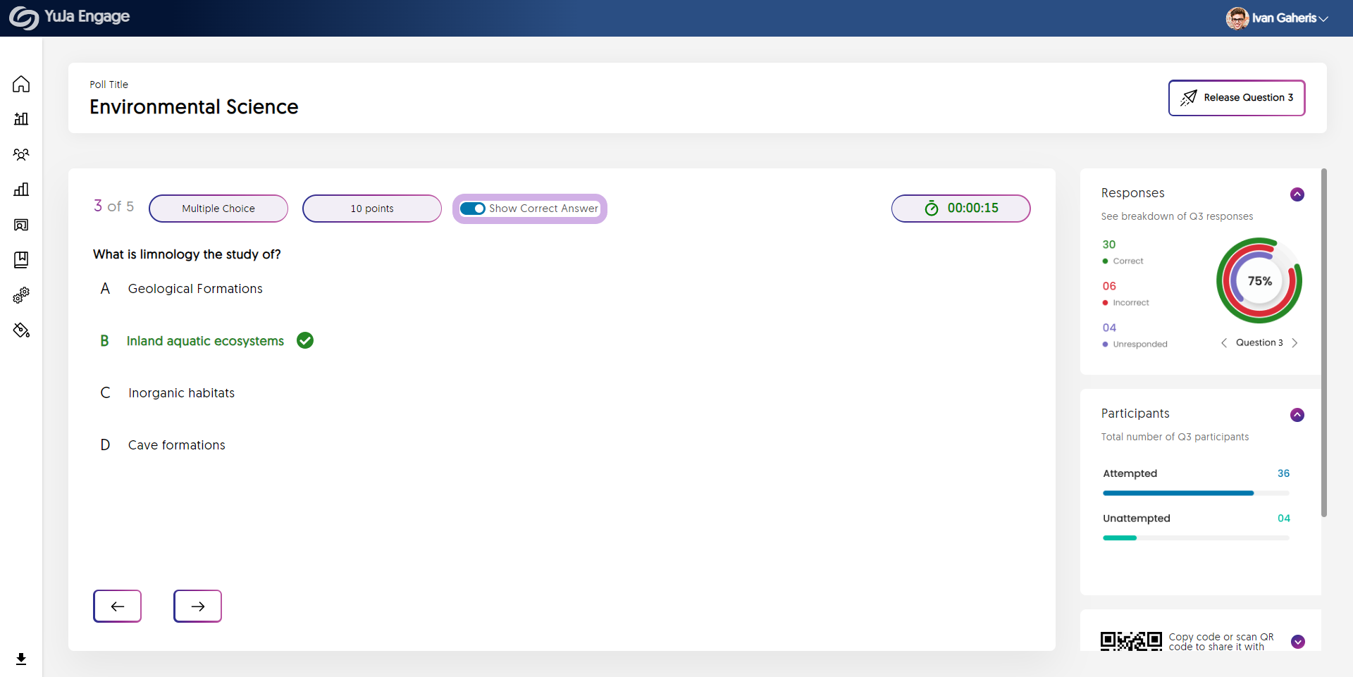Image resolution: width=1353 pixels, height=677 pixels.
Task: Click Release Question 3 button
Action: coord(1237,98)
